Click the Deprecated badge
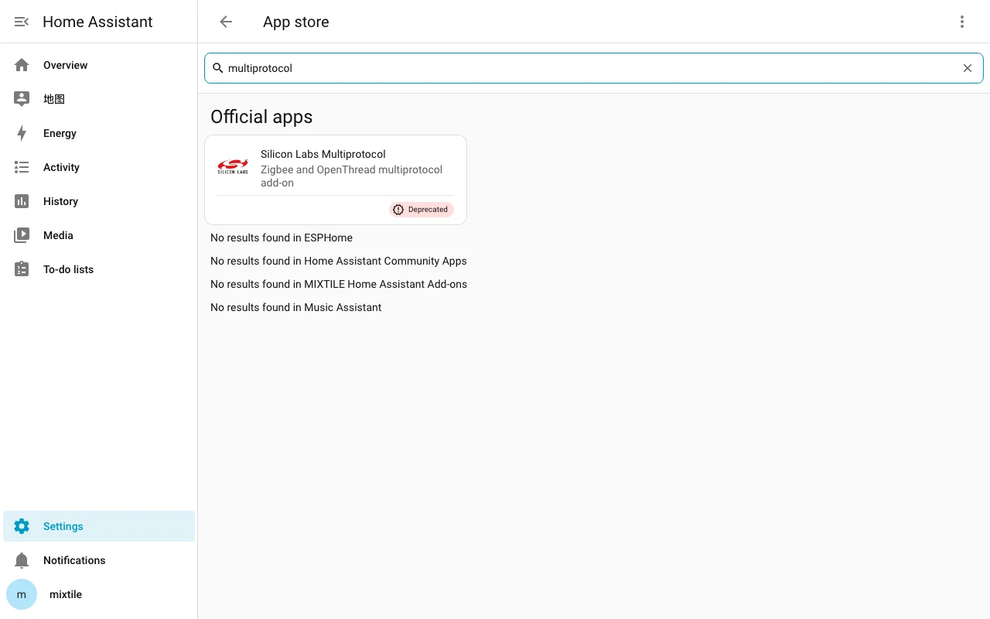 point(422,210)
